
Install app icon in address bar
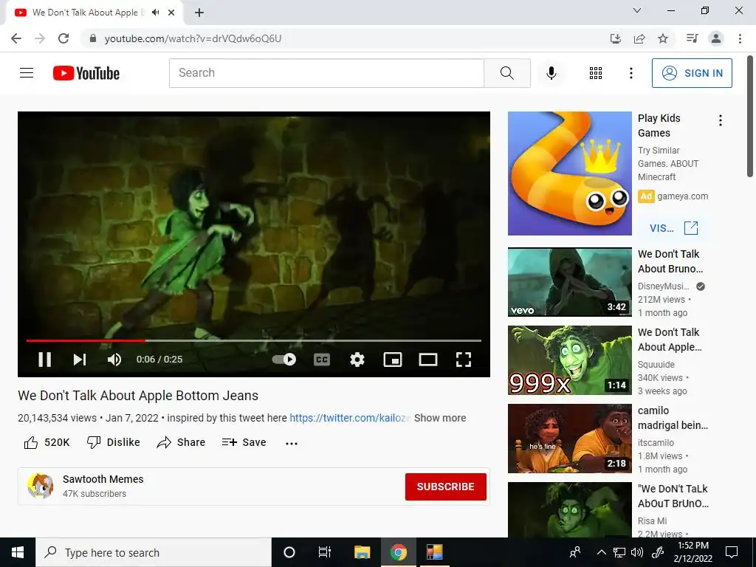[x=615, y=38]
